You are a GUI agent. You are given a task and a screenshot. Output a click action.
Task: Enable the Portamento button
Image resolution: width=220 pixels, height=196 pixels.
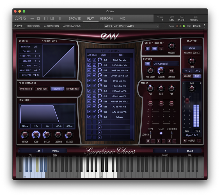click(x=26, y=89)
